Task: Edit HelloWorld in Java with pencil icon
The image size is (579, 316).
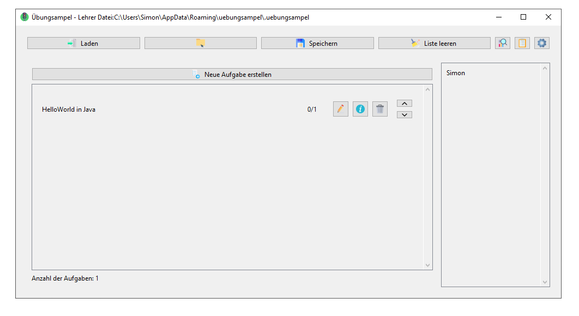Action: [340, 109]
